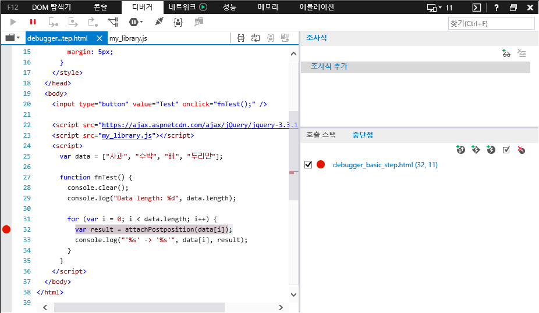Click the vertical scrollbar thumb in the code editor

coord(293,156)
